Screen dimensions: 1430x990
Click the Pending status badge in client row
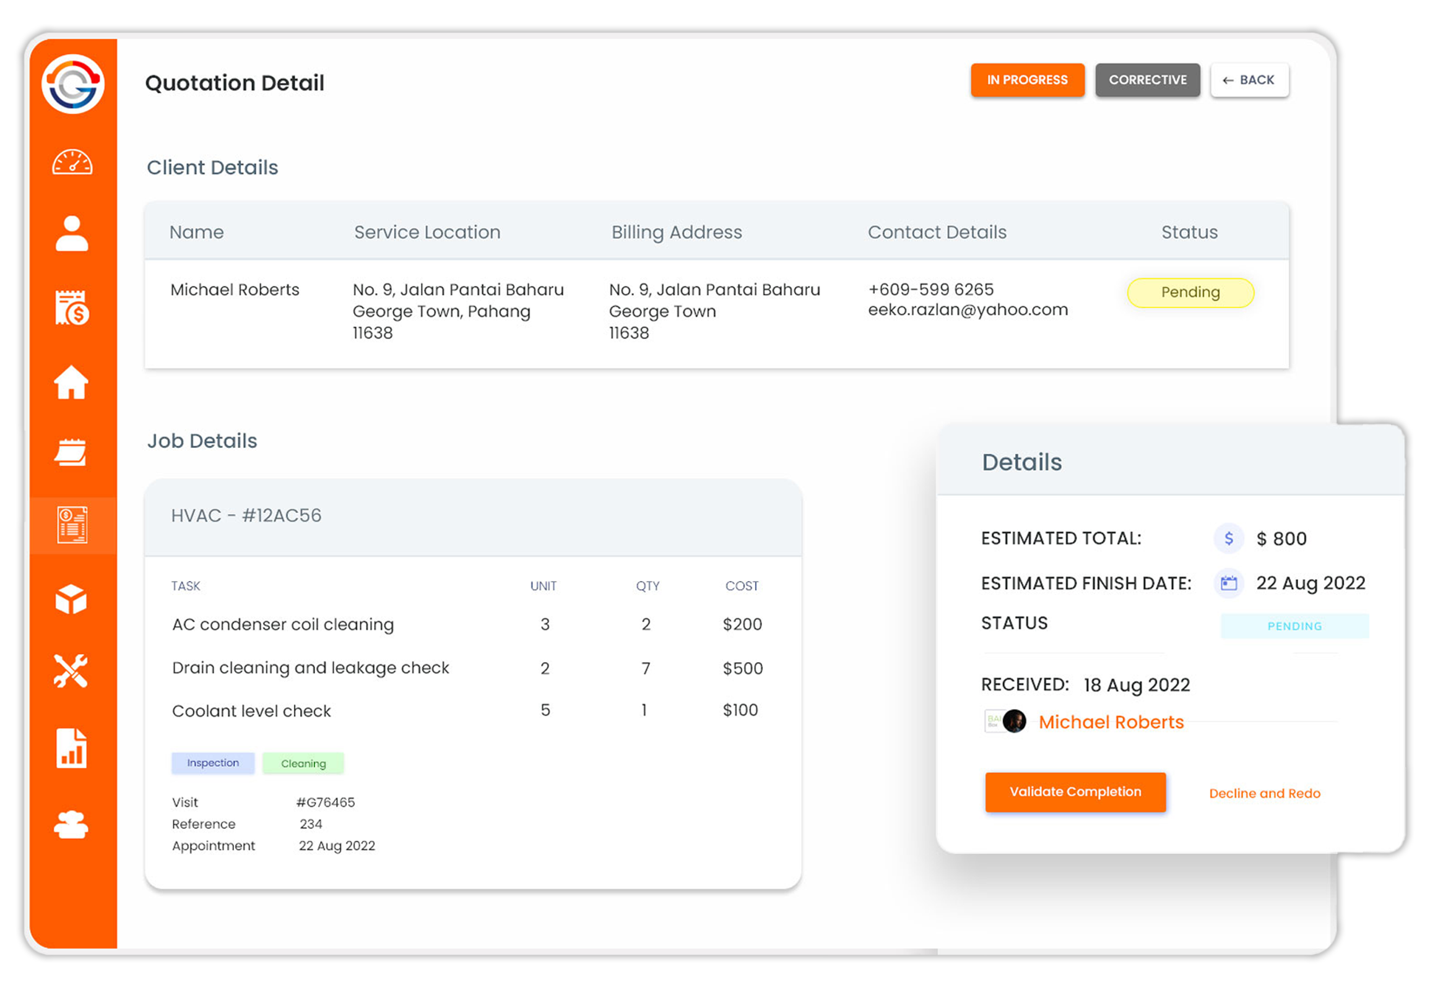pos(1190,292)
